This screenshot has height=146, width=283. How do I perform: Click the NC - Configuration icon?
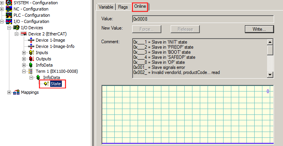9,9
